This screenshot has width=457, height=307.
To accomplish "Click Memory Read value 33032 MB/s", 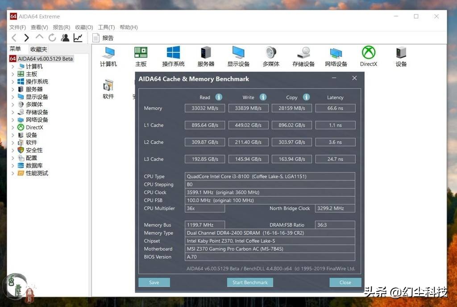I will (205, 108).
